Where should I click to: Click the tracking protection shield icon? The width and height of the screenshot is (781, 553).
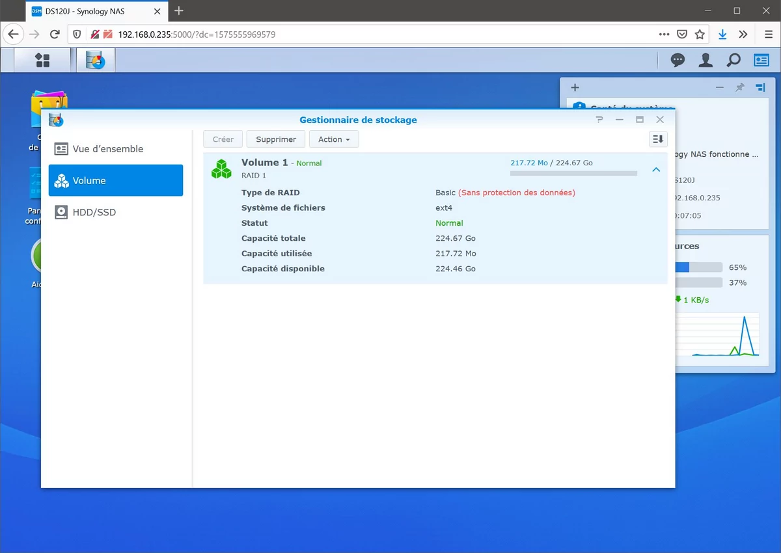pyautogui.click(x=77, y=34)
